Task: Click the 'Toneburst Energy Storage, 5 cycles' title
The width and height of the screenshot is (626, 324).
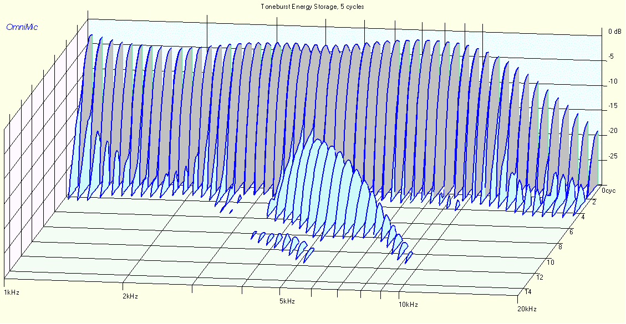Action: (x=312, y=7)
